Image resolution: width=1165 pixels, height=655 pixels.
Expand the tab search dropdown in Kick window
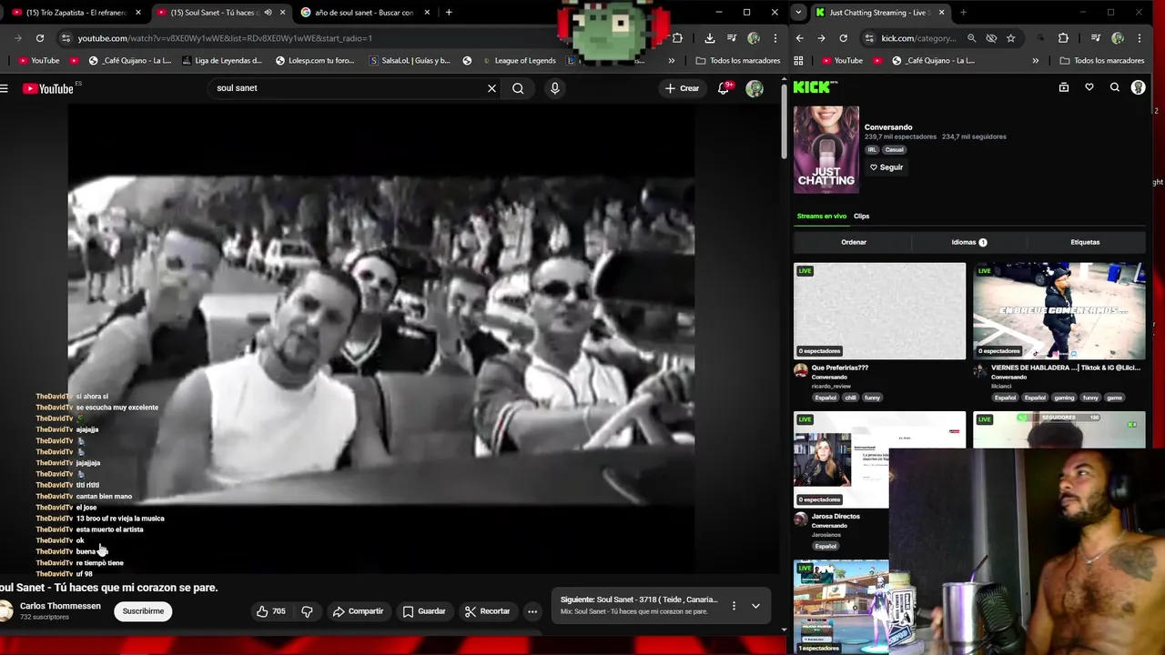(x=798, y=13)
